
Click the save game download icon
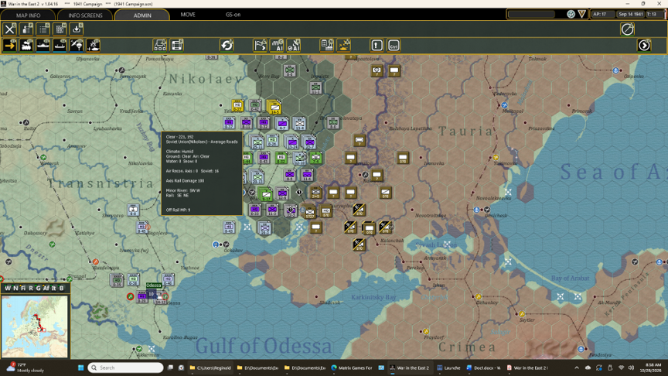[77, 29]
